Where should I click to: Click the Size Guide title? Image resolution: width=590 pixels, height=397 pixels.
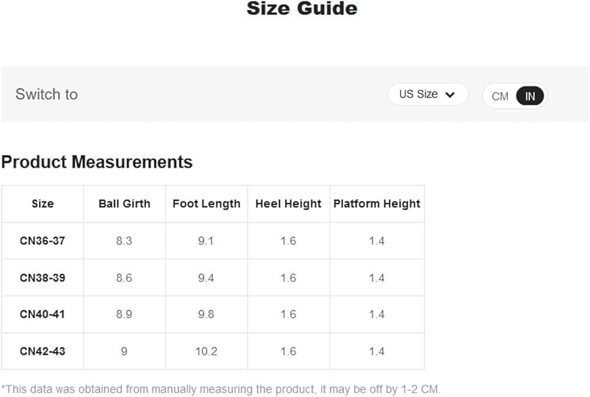point(301,9)
